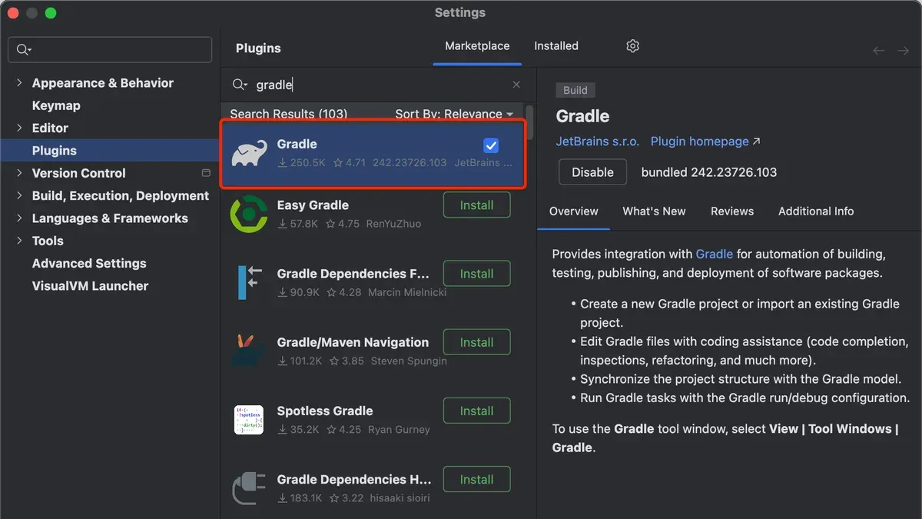Switch to the Marketplace tab
This screenshot has height=519, width=922.
(477, 46)
